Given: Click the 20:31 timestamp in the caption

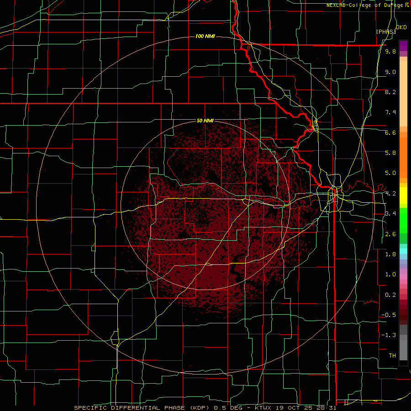Looking at the screenshot, I should click(327, 408).
